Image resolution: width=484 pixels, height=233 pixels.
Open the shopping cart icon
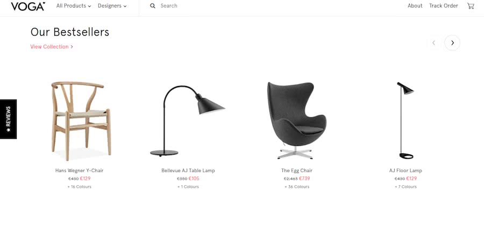[x=471, y=6]
